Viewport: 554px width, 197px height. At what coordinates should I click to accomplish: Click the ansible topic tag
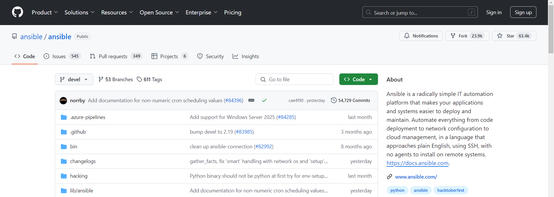421,190
